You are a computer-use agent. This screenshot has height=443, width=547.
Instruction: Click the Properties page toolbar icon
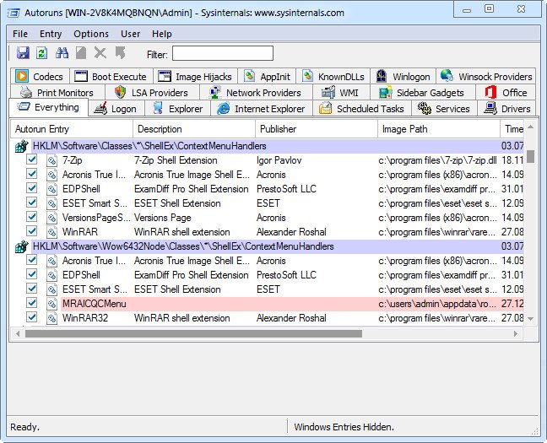[81, 53]
